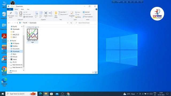Open Recycle Bin on desktop
The image size is (171, 96).
click(x=4, y=15)
